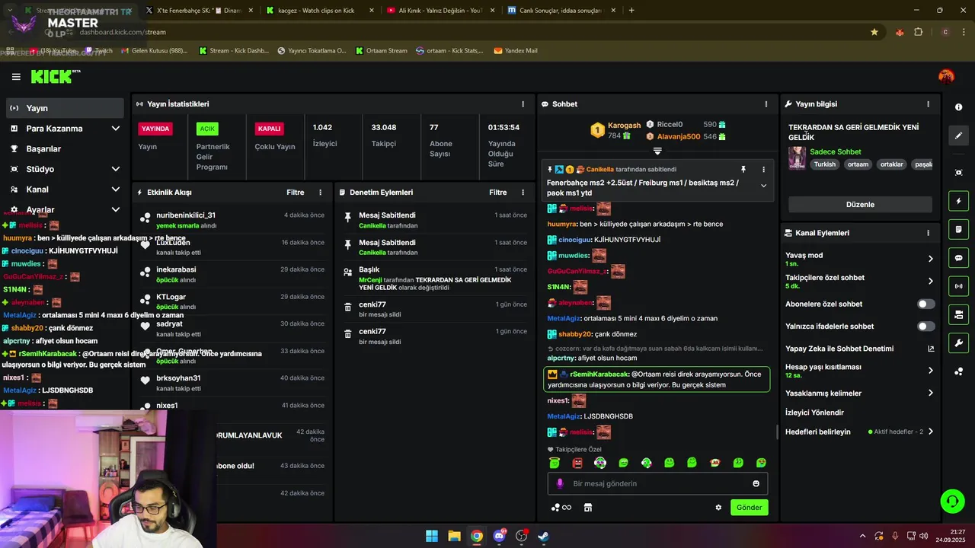The width and height of the screenshot is (975, 548).
Task: Open the user profile avatar in Kick header
Action: [x=947, y=76]
